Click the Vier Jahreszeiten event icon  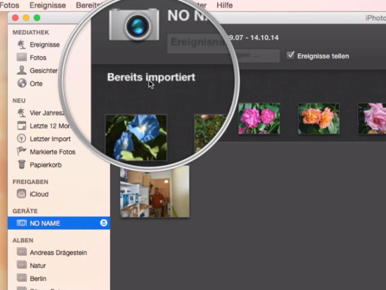coord(22,112)
